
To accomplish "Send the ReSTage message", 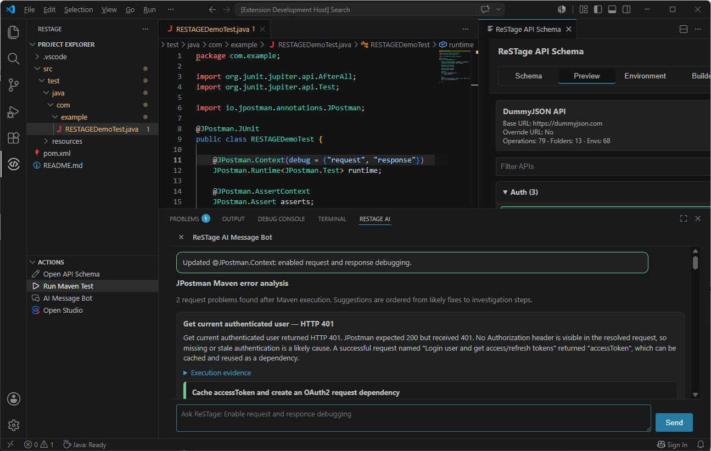I will tap(674, 422).
